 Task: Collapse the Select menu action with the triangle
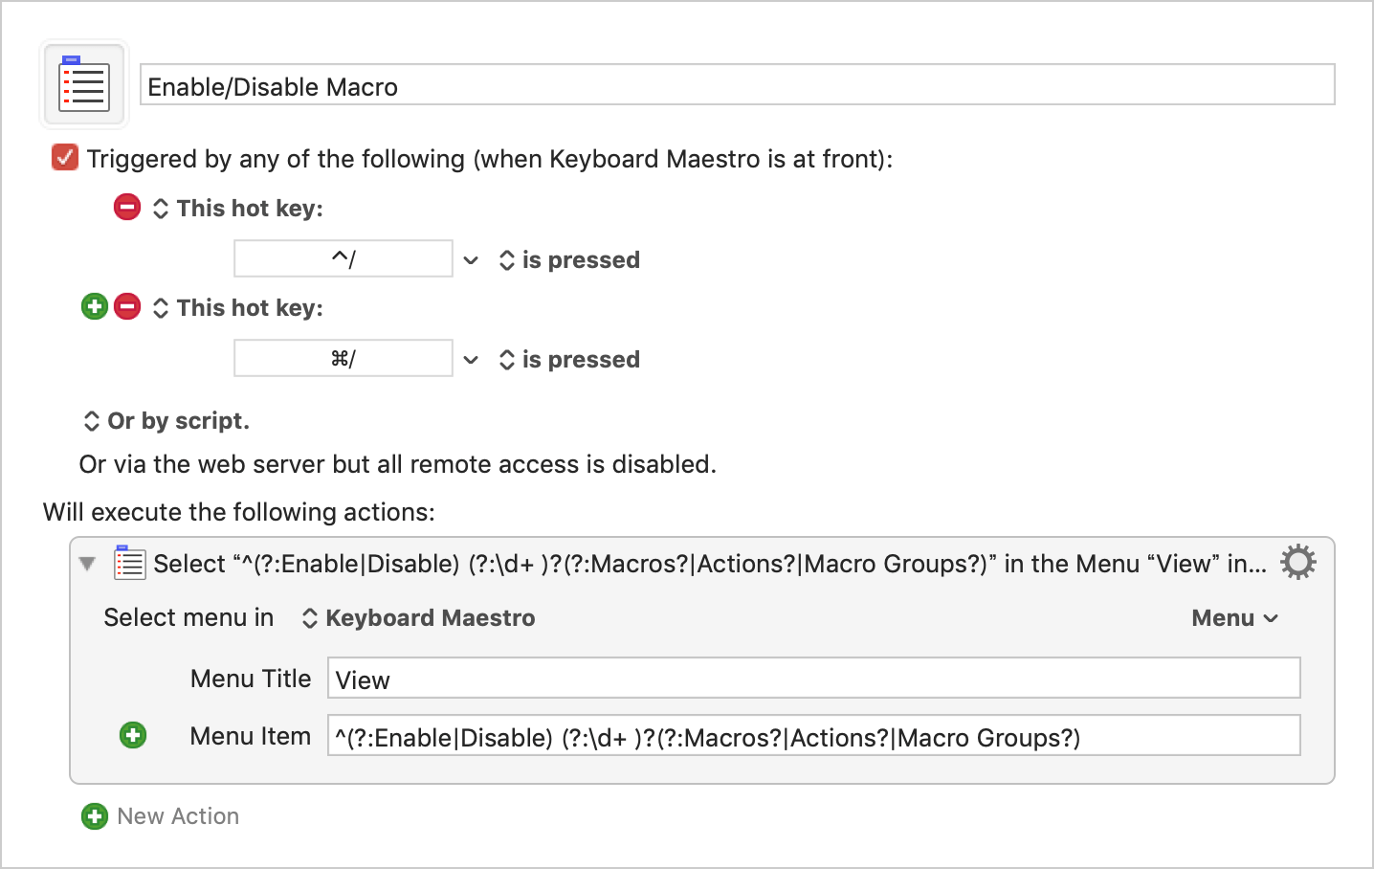[87, 564]
